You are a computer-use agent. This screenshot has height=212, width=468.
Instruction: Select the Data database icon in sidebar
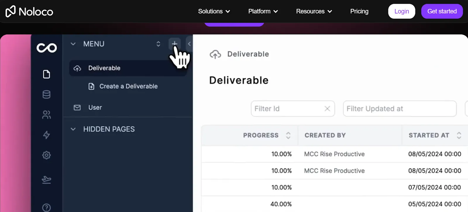click(46, 94)
